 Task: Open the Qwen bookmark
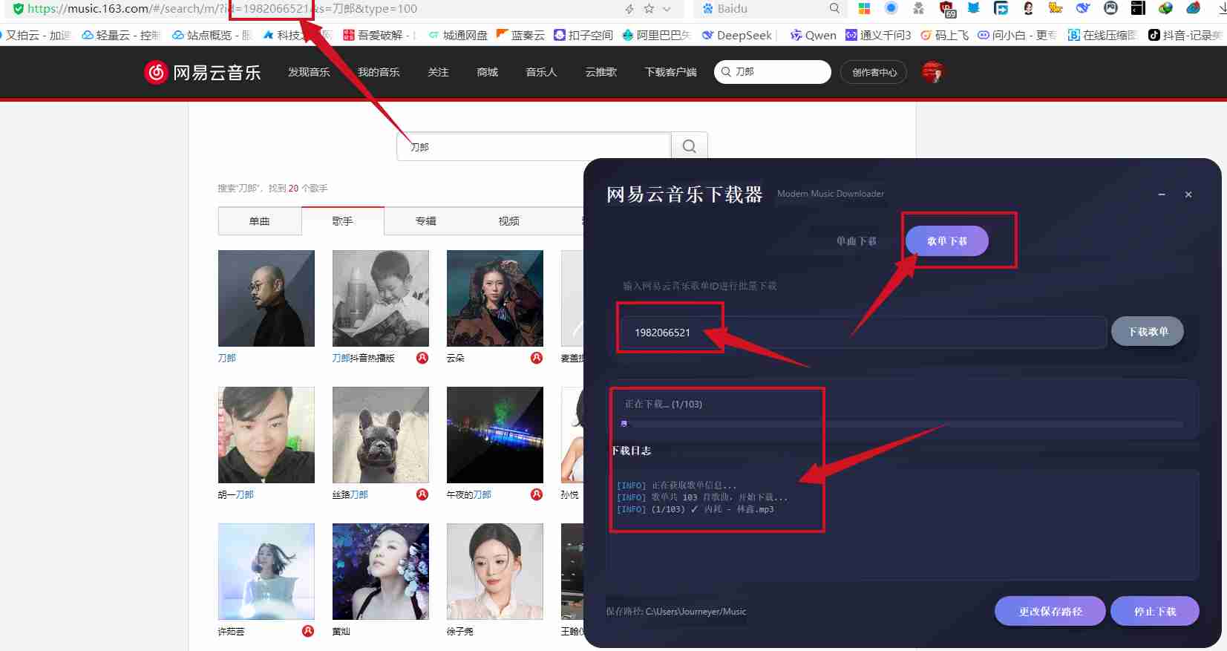(814, 35)
